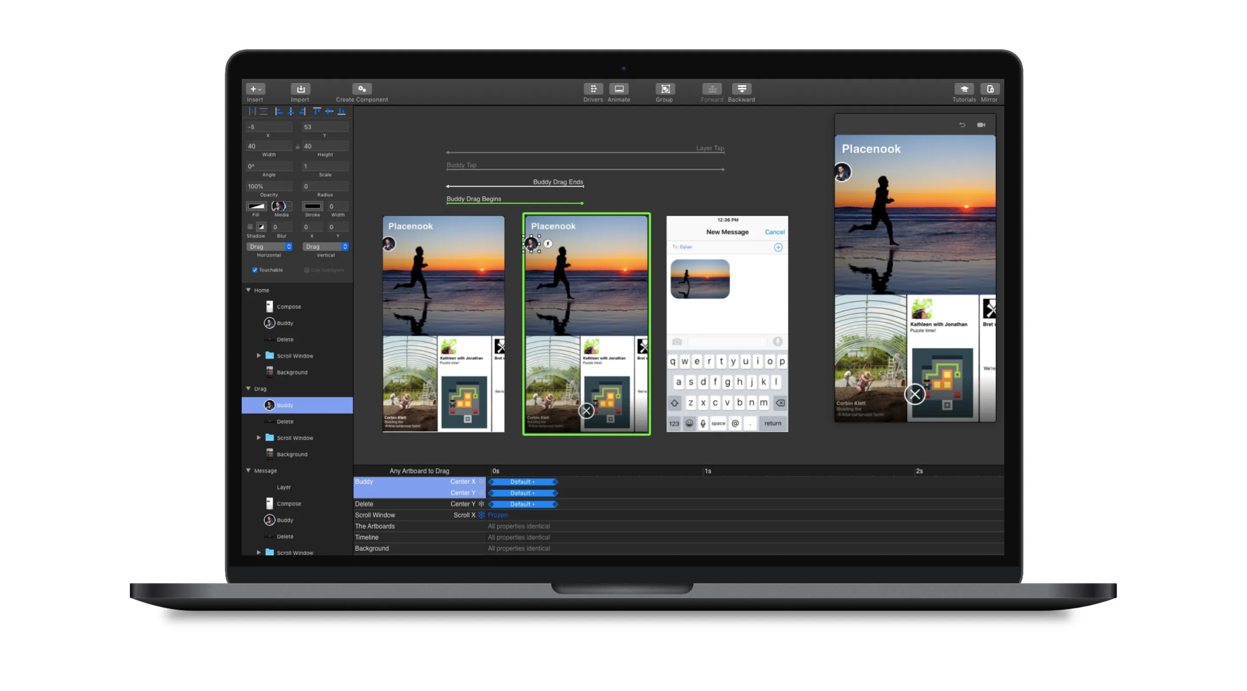This screenshot has height=691, width=1247.
Task: Collapse the Message artboard group
Action: point(249,470)
